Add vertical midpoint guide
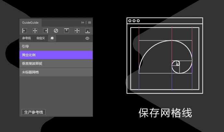 click(x=35, y=30)
